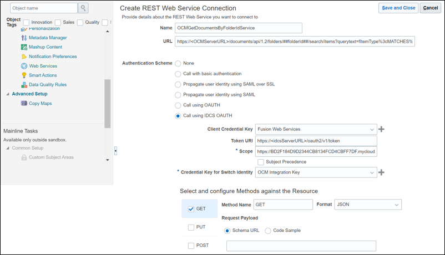The height and width of the screenshot is (255, 445).
Task: Open the Client Credential Key dropdown
Action: point(371,129)
